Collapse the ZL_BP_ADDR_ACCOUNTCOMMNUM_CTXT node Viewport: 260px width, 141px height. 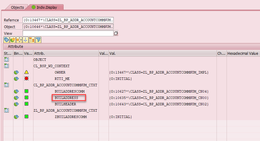[x=6, y=110]
